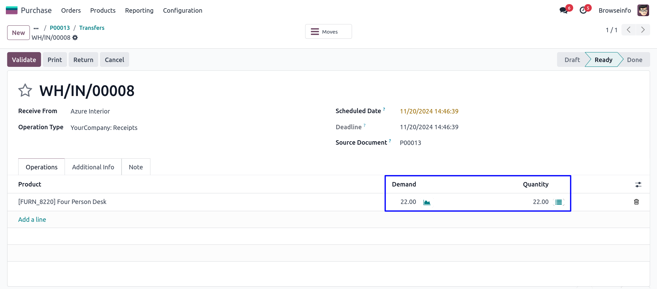Go to the next record arrow
This screenshot has height=289, width=657.
[643, 30]
